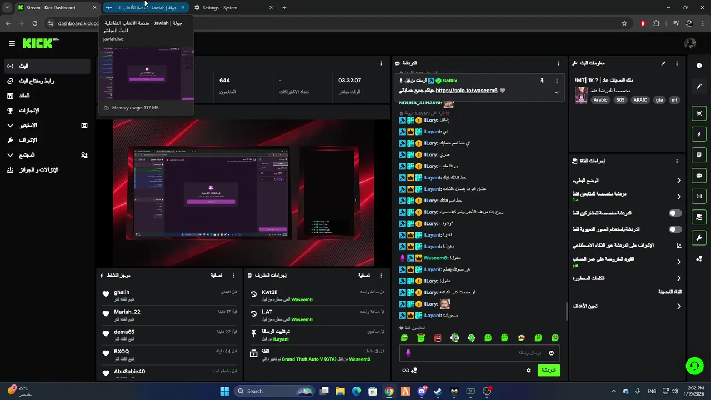Screen dimensions: 711x400
Task: Select the Arabic tag chip
Action: click(x=600, y=100)
